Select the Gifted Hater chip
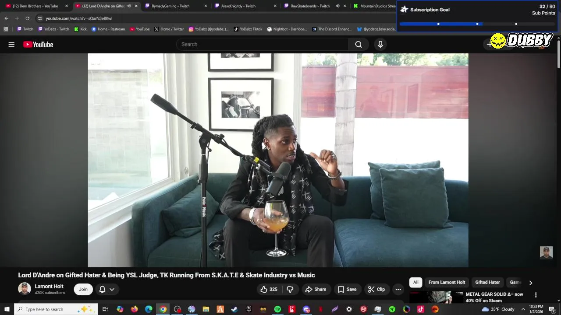The height and width of the screenshot is (315, 561). coord(487,282)
